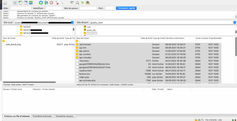Open the Site Manager icon
This screenshot has width=237, height=121.
pos(5,3)
